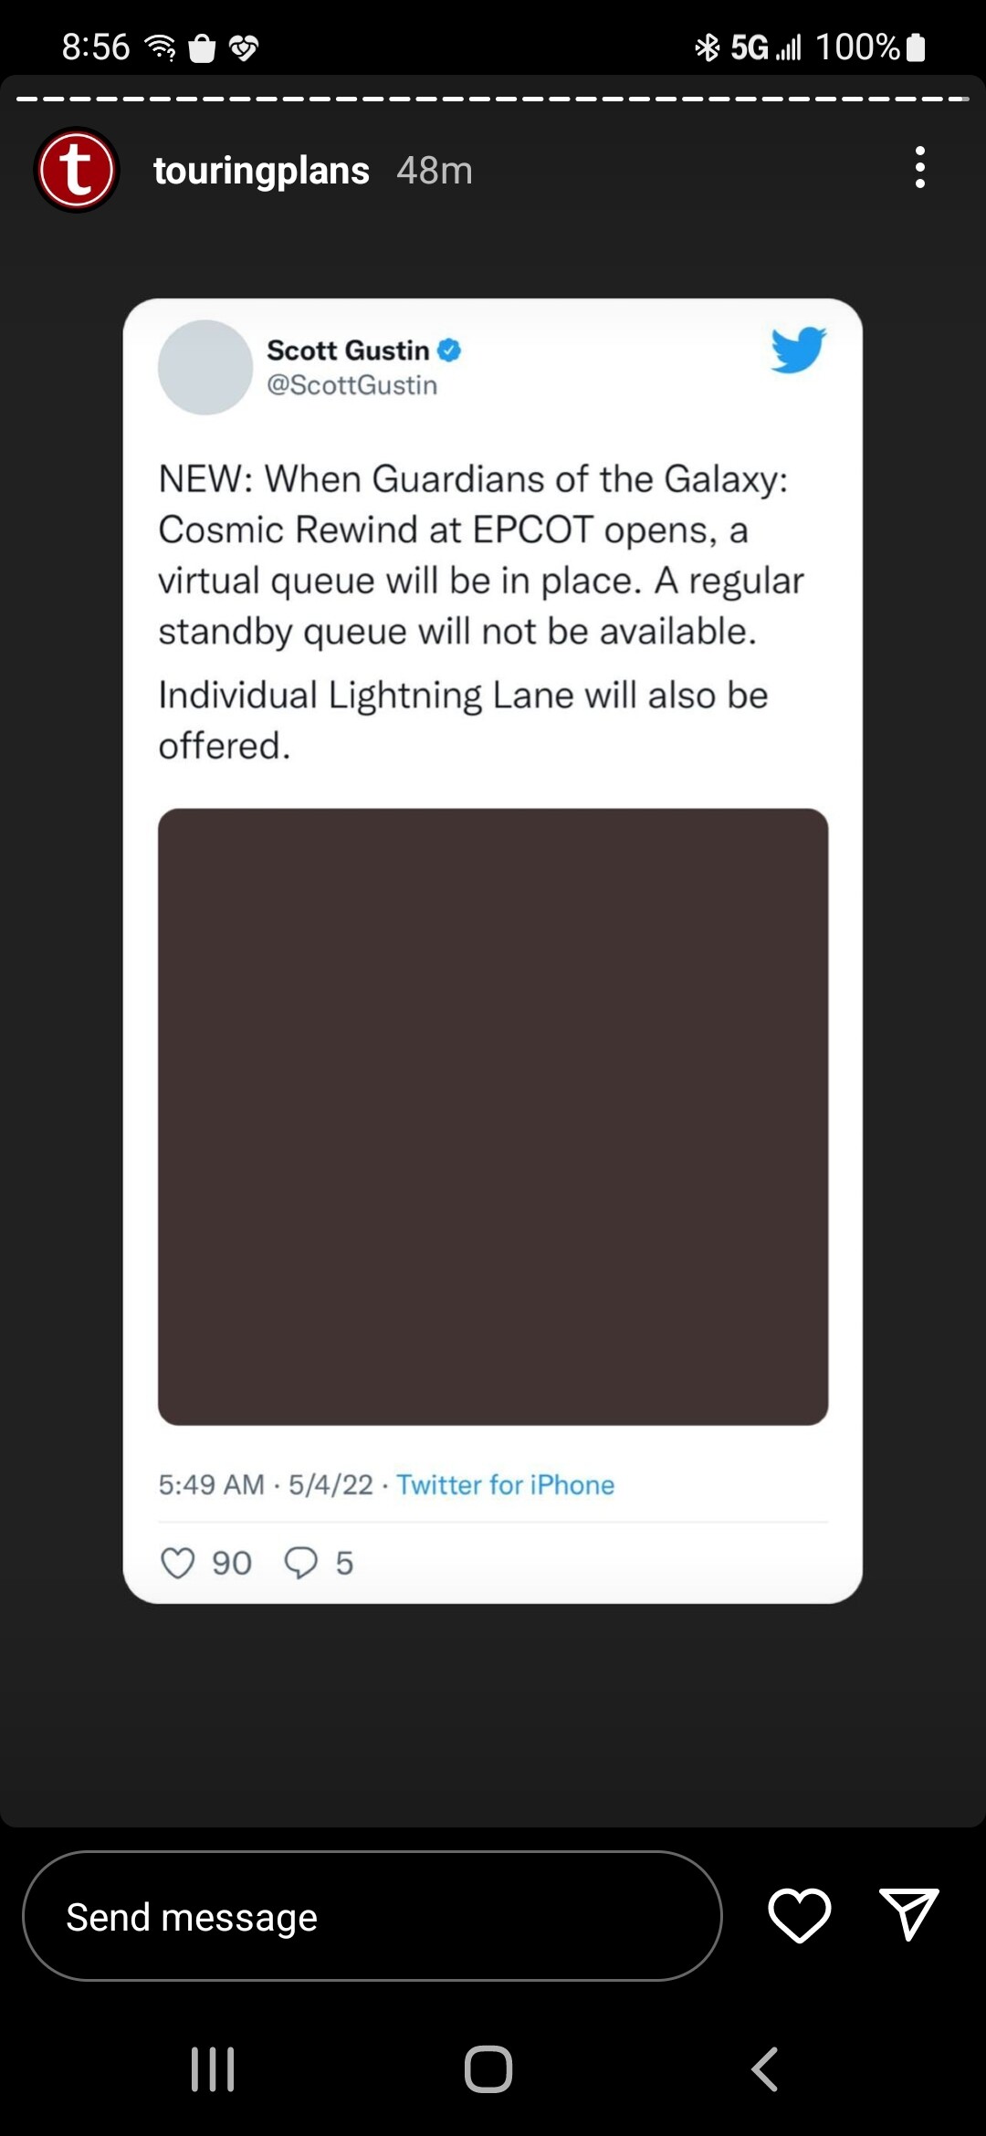This screenshot has height=2136, width=986.
Task: Tap the battery indicator in status bar
Action: [917, 47]
